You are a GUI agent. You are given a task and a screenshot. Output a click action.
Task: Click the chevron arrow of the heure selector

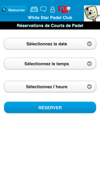pos(89,87)
